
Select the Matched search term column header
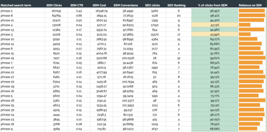point(16,5)
